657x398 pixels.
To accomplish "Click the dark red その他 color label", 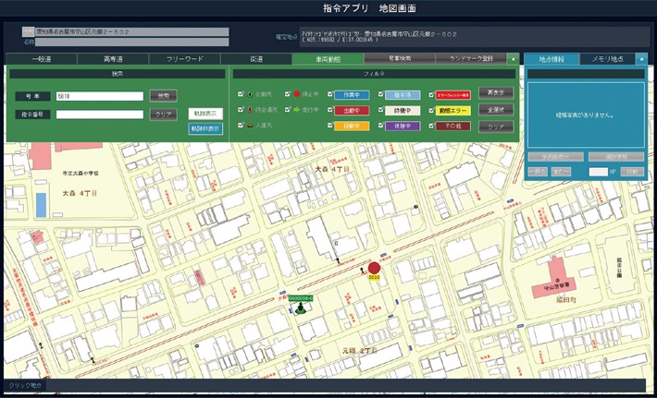I will [453, 126].
